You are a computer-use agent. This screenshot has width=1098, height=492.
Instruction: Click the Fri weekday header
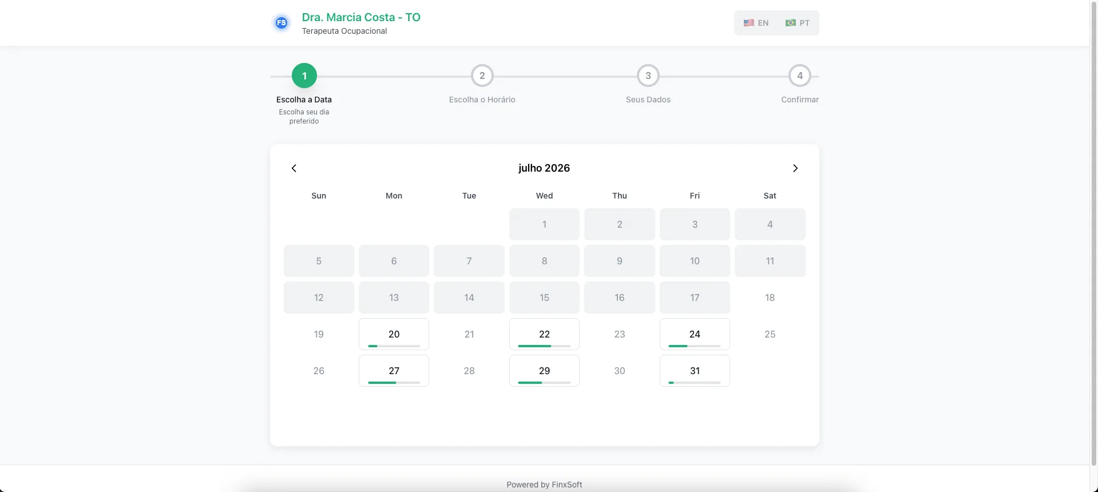click(x=695, y=196)
